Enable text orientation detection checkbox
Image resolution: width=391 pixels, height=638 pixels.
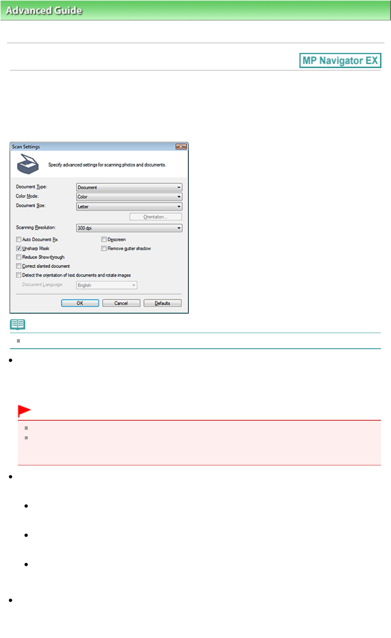coord(19,275)
